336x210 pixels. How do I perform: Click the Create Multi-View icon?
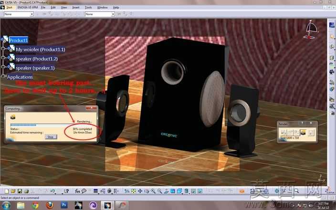click(173, 191)
